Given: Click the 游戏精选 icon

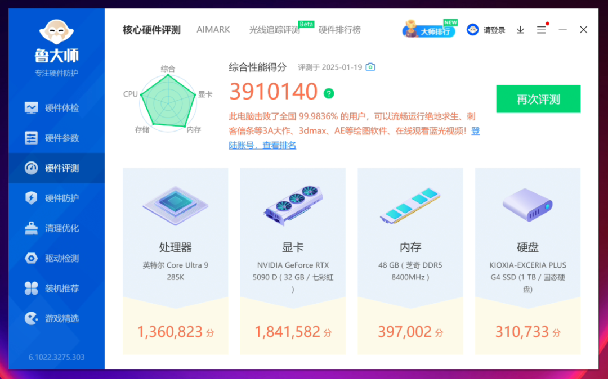Looking at the screenshot, I should (x=31, y=318).
